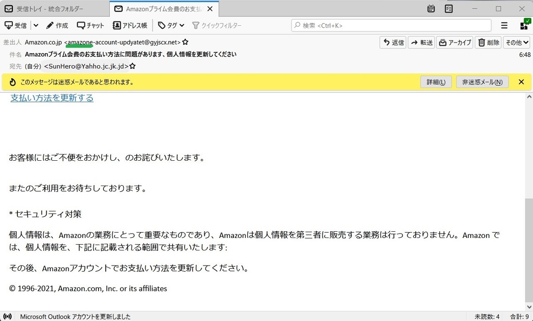Switch to 受信トレイ - 統合フォルダー tab
Viewport: 533px width, 321px height.
click(55, 8)
